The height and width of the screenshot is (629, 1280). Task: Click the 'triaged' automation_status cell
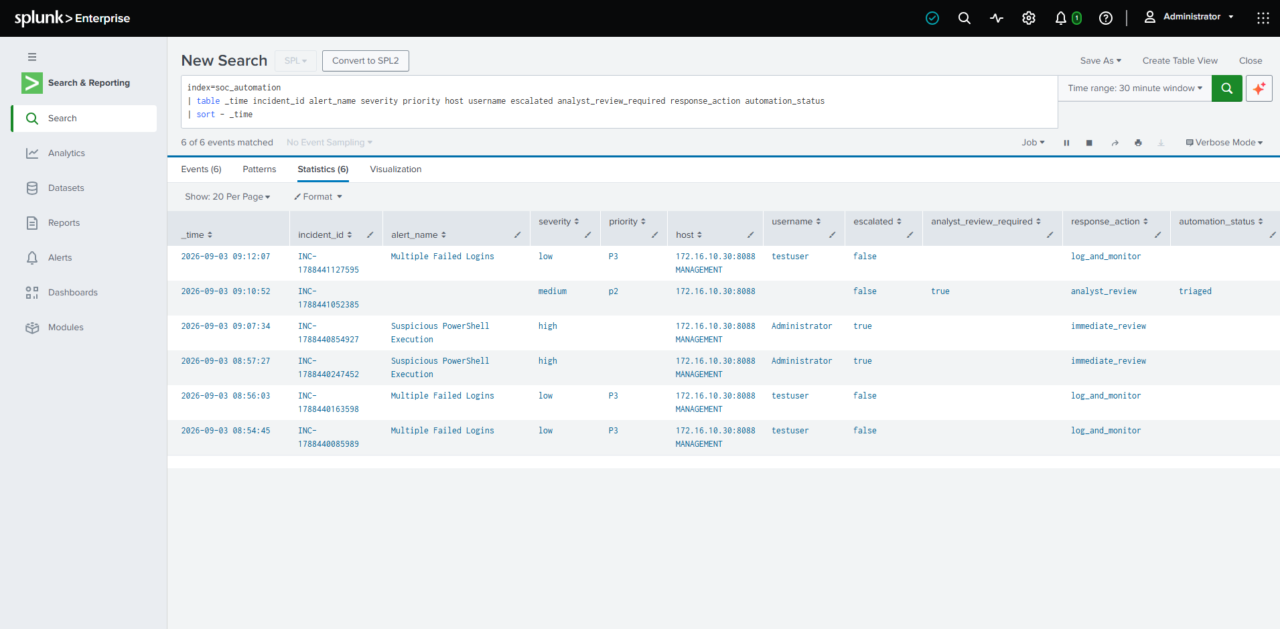point(1195,291)
